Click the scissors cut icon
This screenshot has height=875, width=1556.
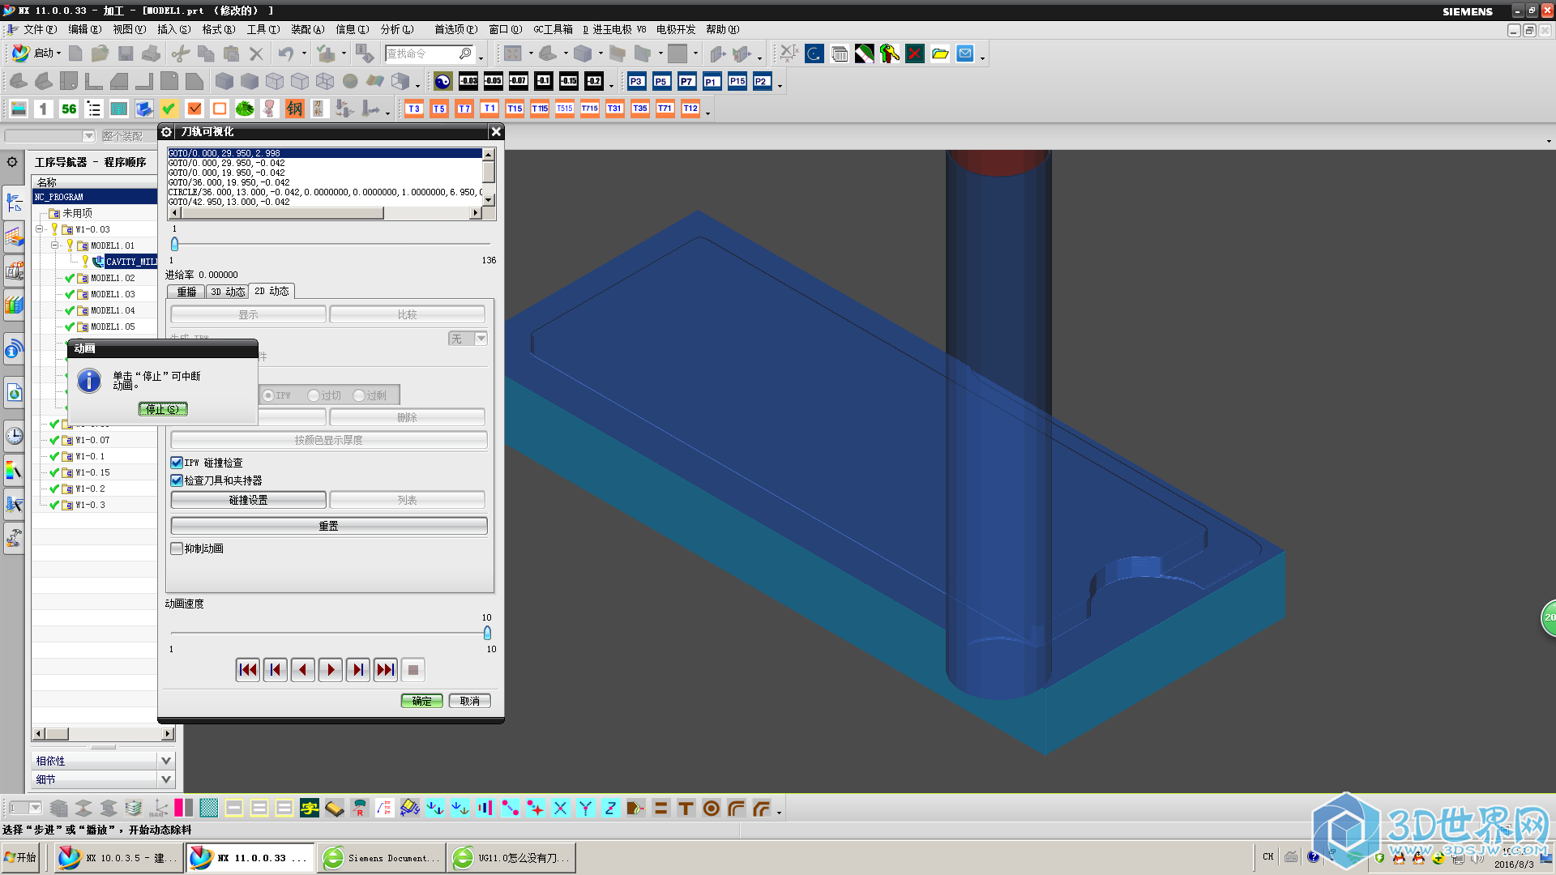[x=181, y=54]
